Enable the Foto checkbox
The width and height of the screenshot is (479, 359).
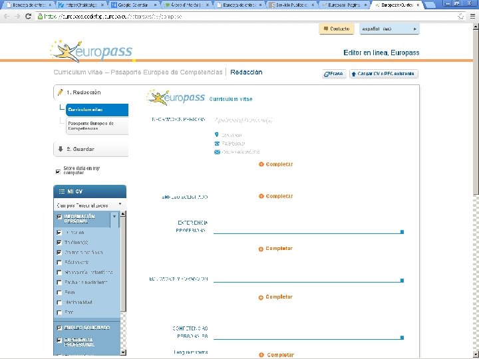tap(59, 312)
